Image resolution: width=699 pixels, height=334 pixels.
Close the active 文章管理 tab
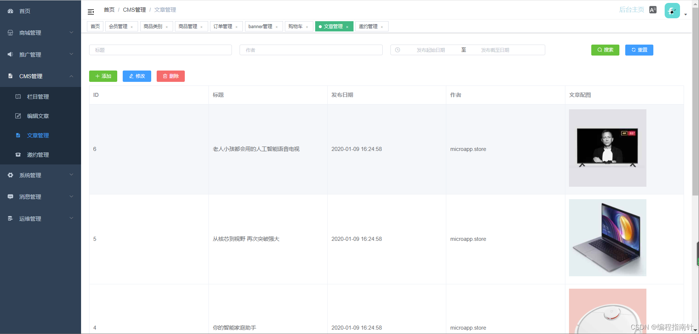347,27
